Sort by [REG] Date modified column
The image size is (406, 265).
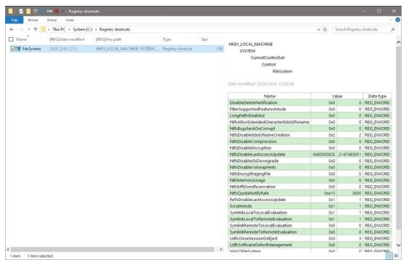(x=67, y=39)
